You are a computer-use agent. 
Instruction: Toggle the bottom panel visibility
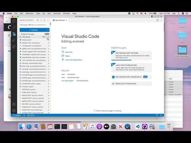(x=155, y=16)
